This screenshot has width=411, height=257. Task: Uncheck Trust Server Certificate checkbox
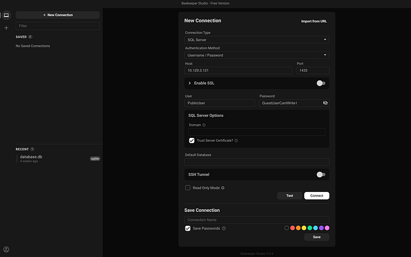[191, 141]
